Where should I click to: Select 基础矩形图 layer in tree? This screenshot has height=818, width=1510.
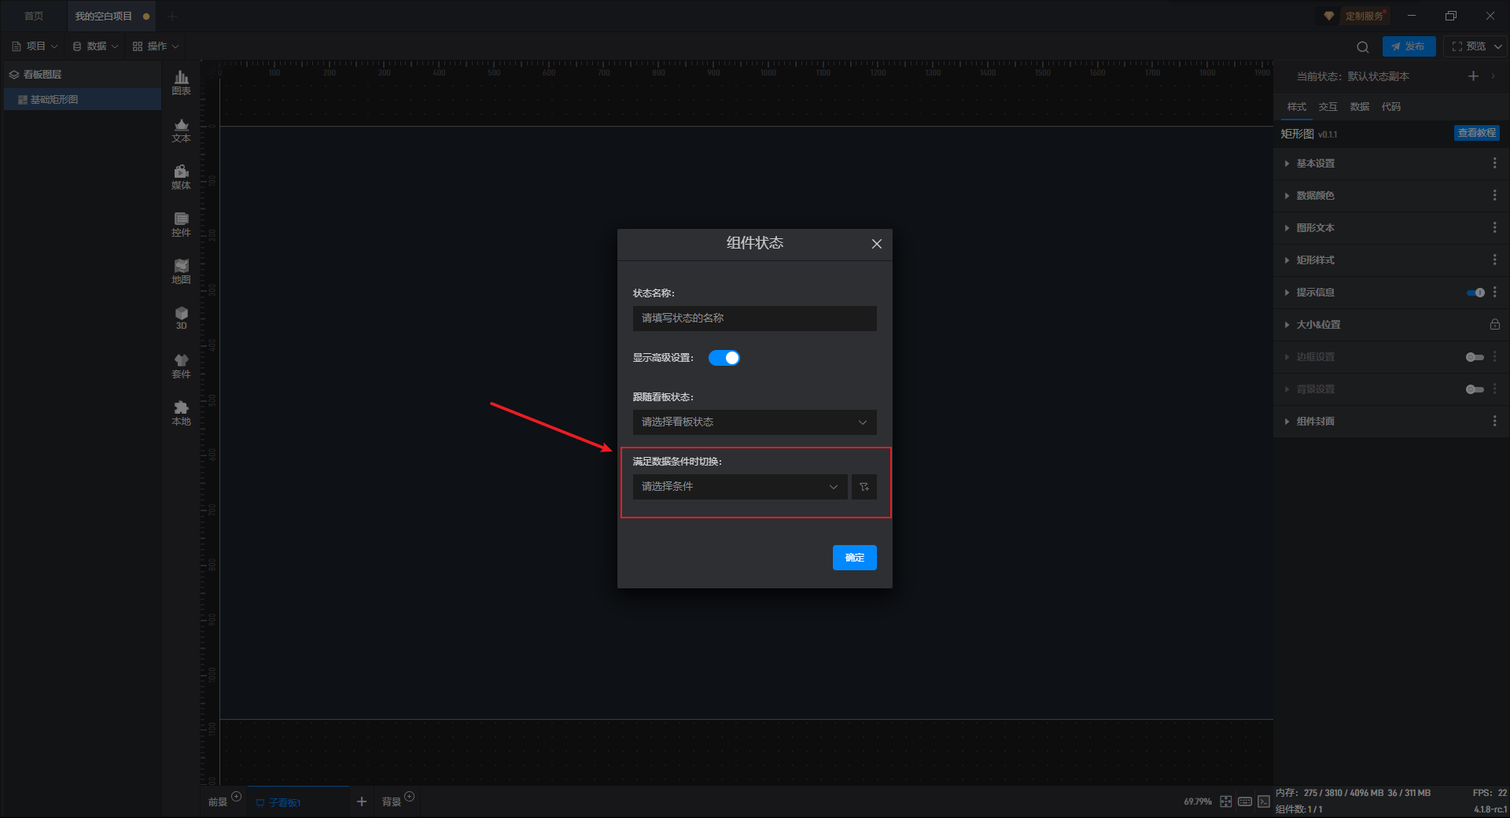83,100
